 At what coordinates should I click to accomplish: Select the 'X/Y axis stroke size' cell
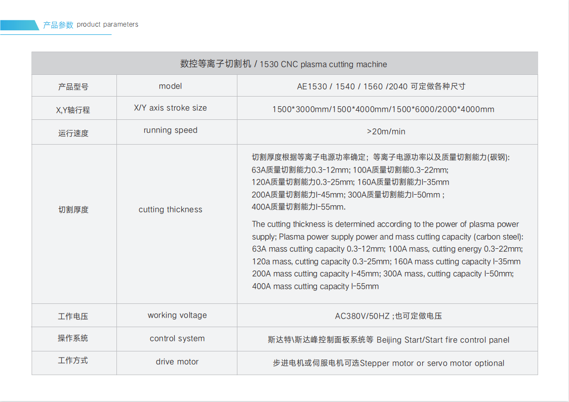pos(170,108)
